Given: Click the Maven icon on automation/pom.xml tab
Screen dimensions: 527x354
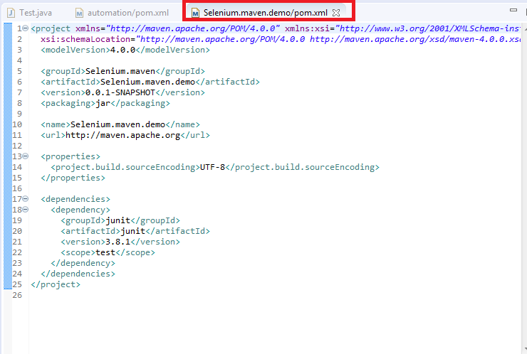Looking at the screenshot, I should [x=80, y=13].
